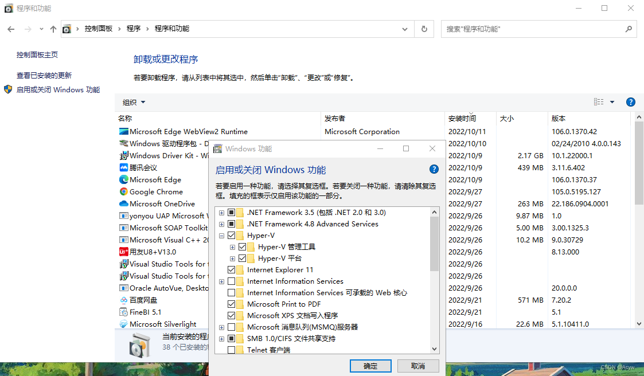This screenshot has height=376, width=644.
Task: Open recent locations dropdown arrow
Action: click(41, 29)
